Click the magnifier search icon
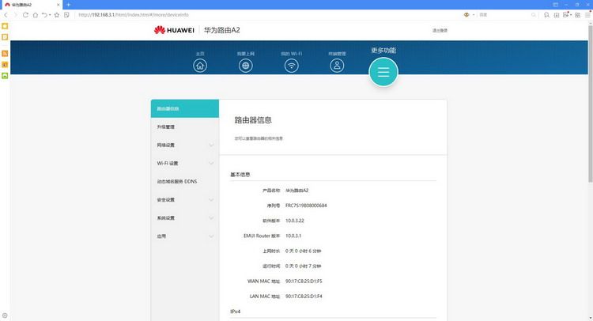This screenshot has width=593, height=321. (534, 15)
